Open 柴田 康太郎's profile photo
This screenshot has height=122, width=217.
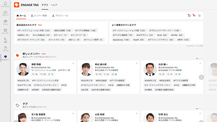click(x=87, y=69)
